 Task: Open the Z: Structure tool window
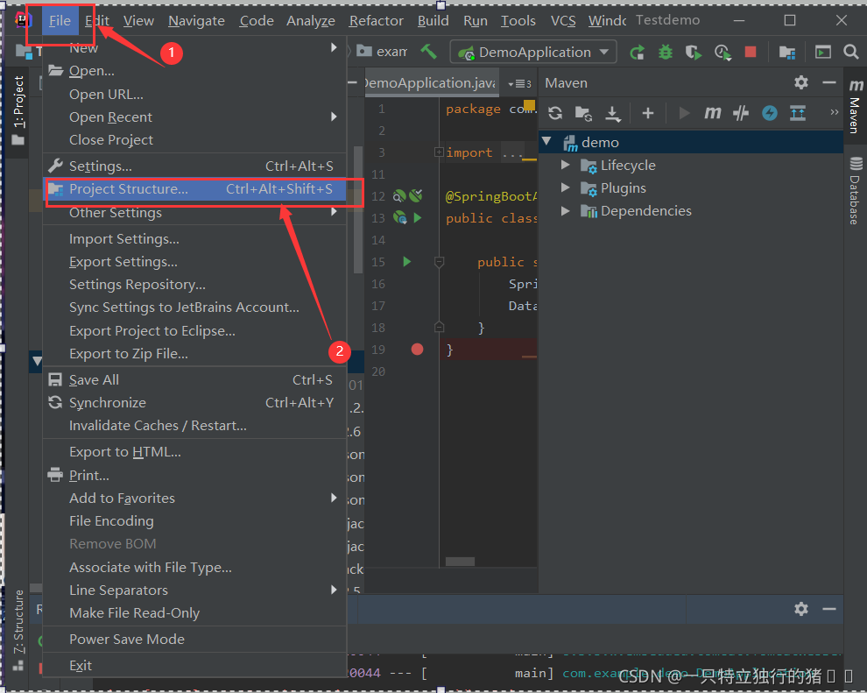coord(18,630)
